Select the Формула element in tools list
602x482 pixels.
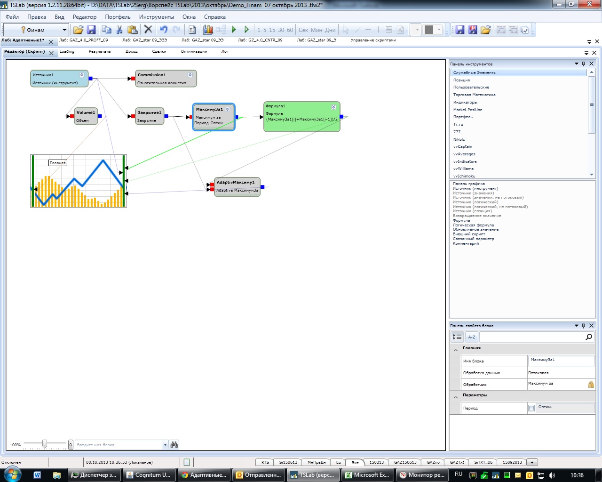coord(461,220)
